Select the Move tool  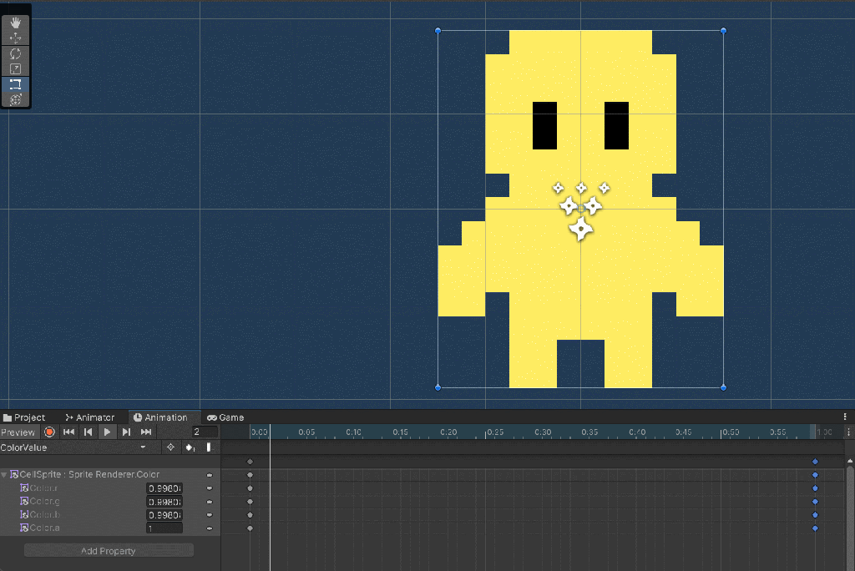pyautogui.click(x=15, y=38)
